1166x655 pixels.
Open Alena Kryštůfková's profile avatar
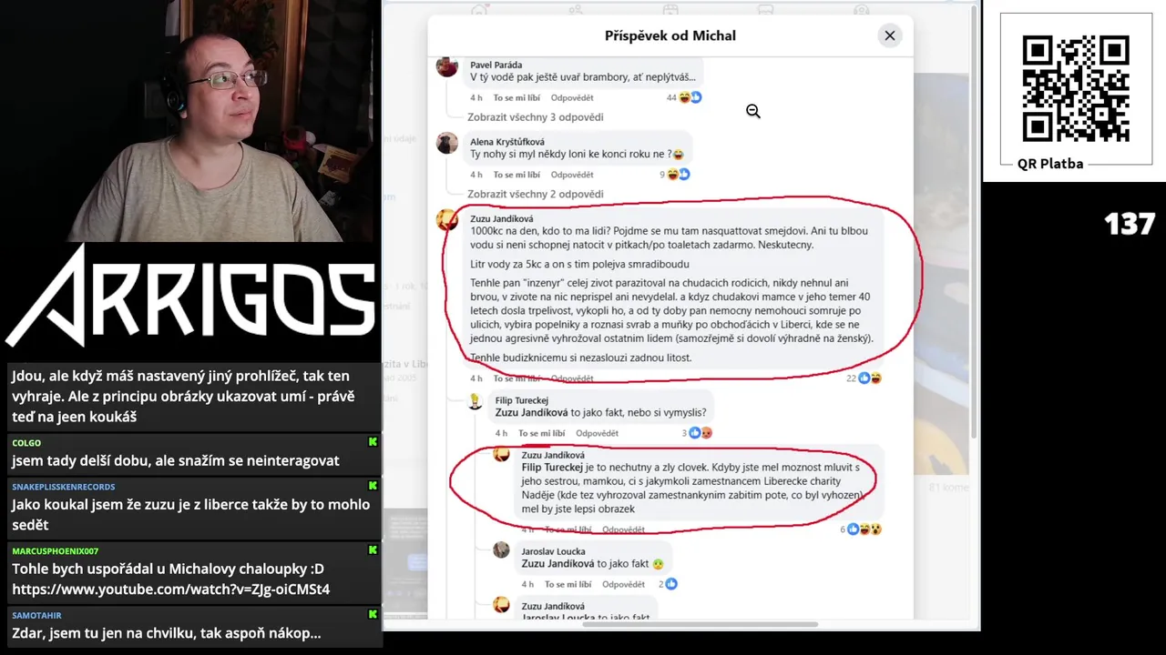click(x=447, y=143)
